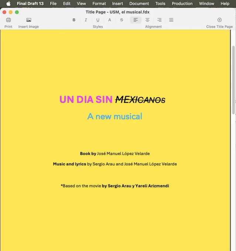Click the yellow minimize window button
This screenshot has width=236, height=251.
click(11, 12)
